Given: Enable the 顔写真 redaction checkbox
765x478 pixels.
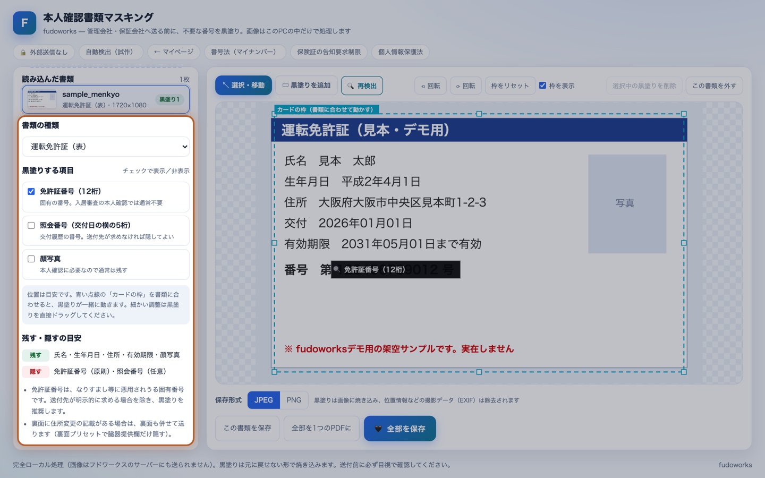Looking at the screenshot, I should pos(31,259).
